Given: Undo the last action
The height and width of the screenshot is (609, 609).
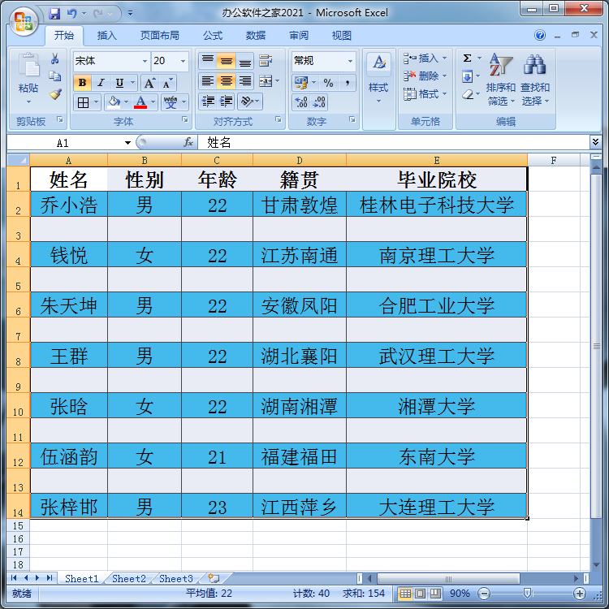Looking at the screenshot, I should click(x=71, y=14).
